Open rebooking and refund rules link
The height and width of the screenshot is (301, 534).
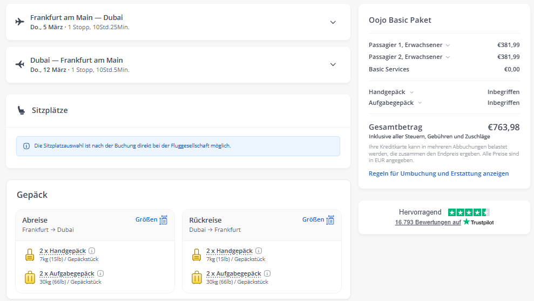click(x=438, y=173)
